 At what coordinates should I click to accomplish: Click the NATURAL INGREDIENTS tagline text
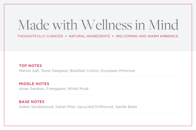click(x=89, y=36)
